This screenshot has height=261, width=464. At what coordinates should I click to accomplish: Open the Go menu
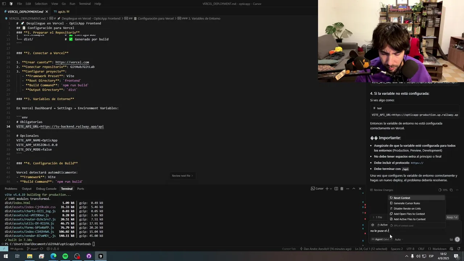coord(64,4)
